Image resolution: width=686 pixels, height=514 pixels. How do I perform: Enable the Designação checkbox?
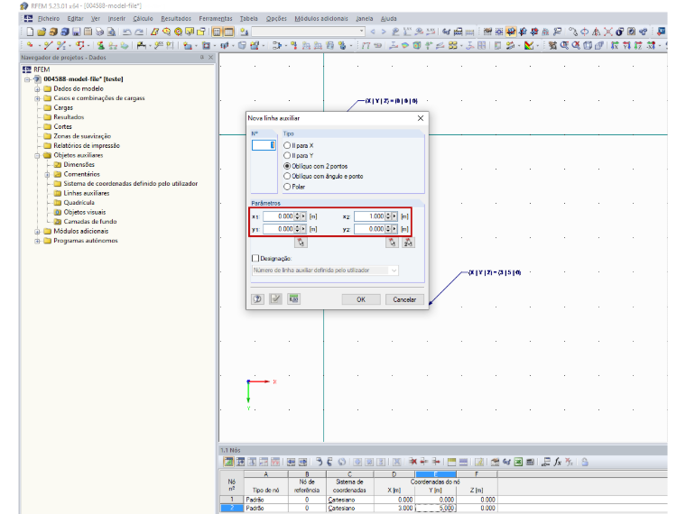pyautogui.click(x=255, y=258)
